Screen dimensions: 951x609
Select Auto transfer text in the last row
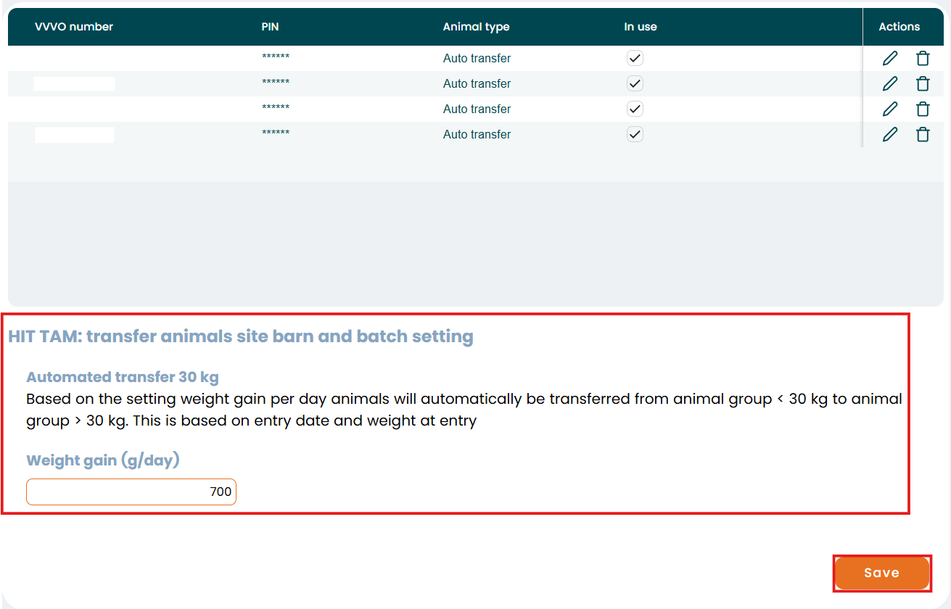477,134
